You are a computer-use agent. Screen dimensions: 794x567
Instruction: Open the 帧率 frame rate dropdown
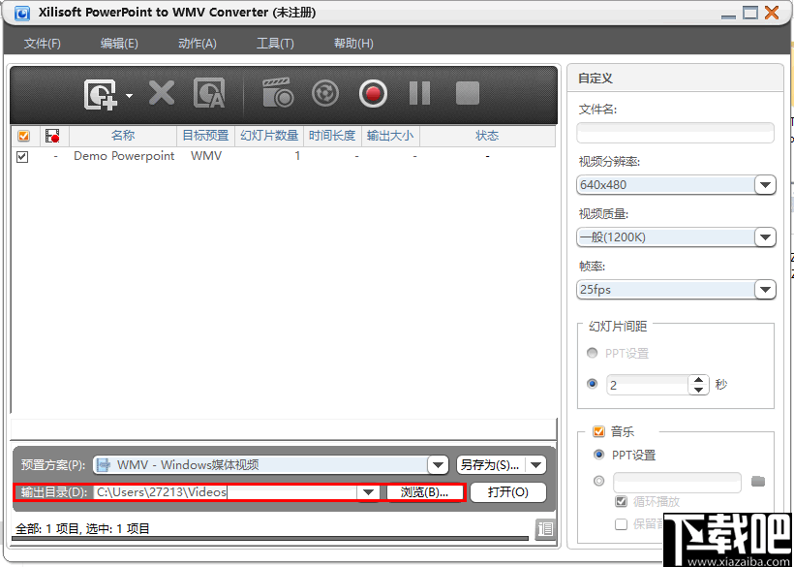pyautogui.click(x=765, y=289)
